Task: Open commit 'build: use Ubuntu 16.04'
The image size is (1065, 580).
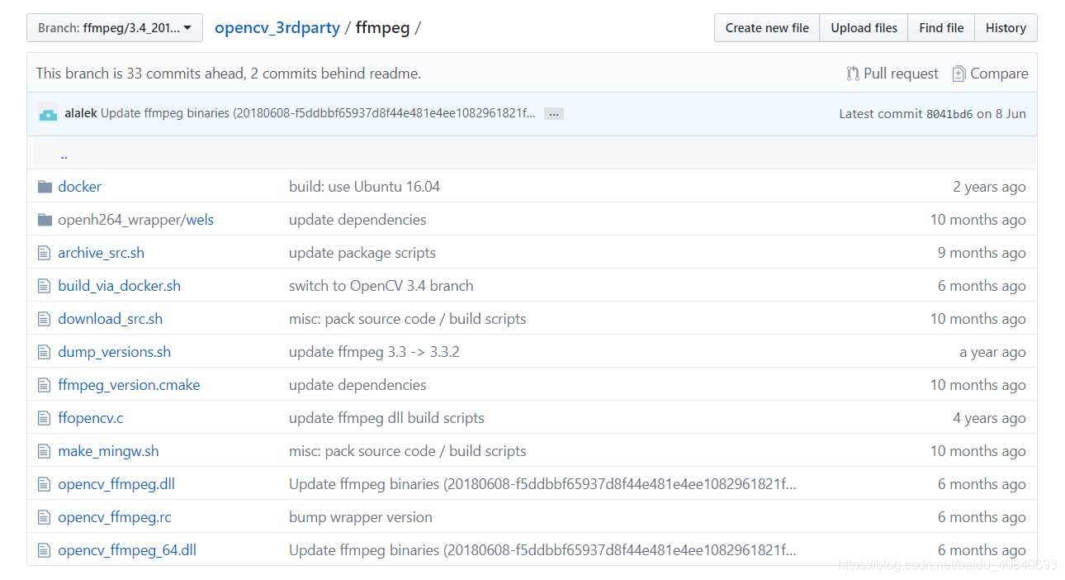Action: [x=364, y=187]
